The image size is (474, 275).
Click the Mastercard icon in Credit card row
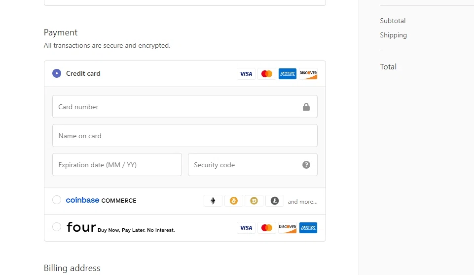tap(267, 74)
